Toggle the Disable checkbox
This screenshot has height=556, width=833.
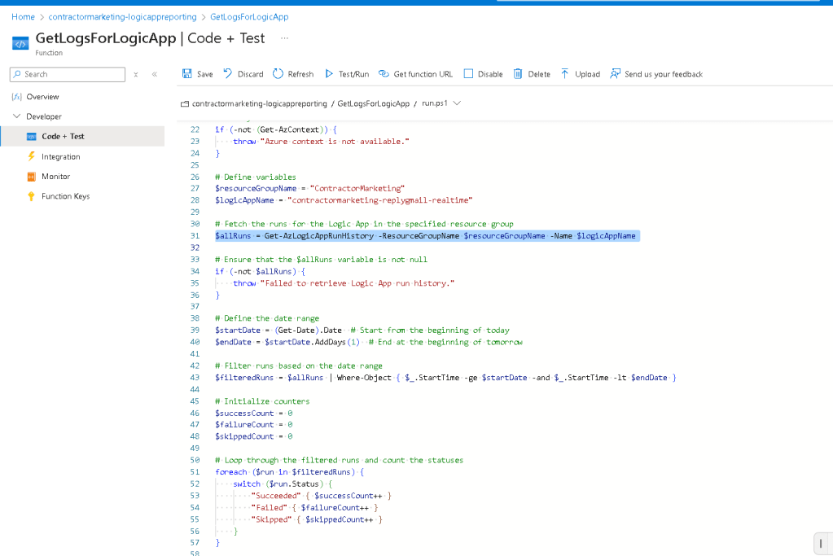coord(468,74)
